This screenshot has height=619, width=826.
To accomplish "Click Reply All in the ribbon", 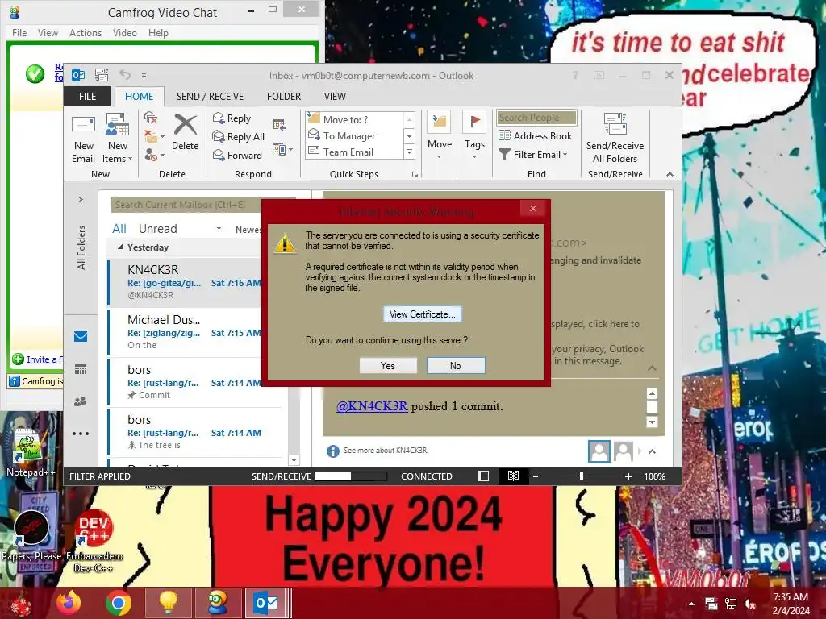I will [x=238, y=137].
